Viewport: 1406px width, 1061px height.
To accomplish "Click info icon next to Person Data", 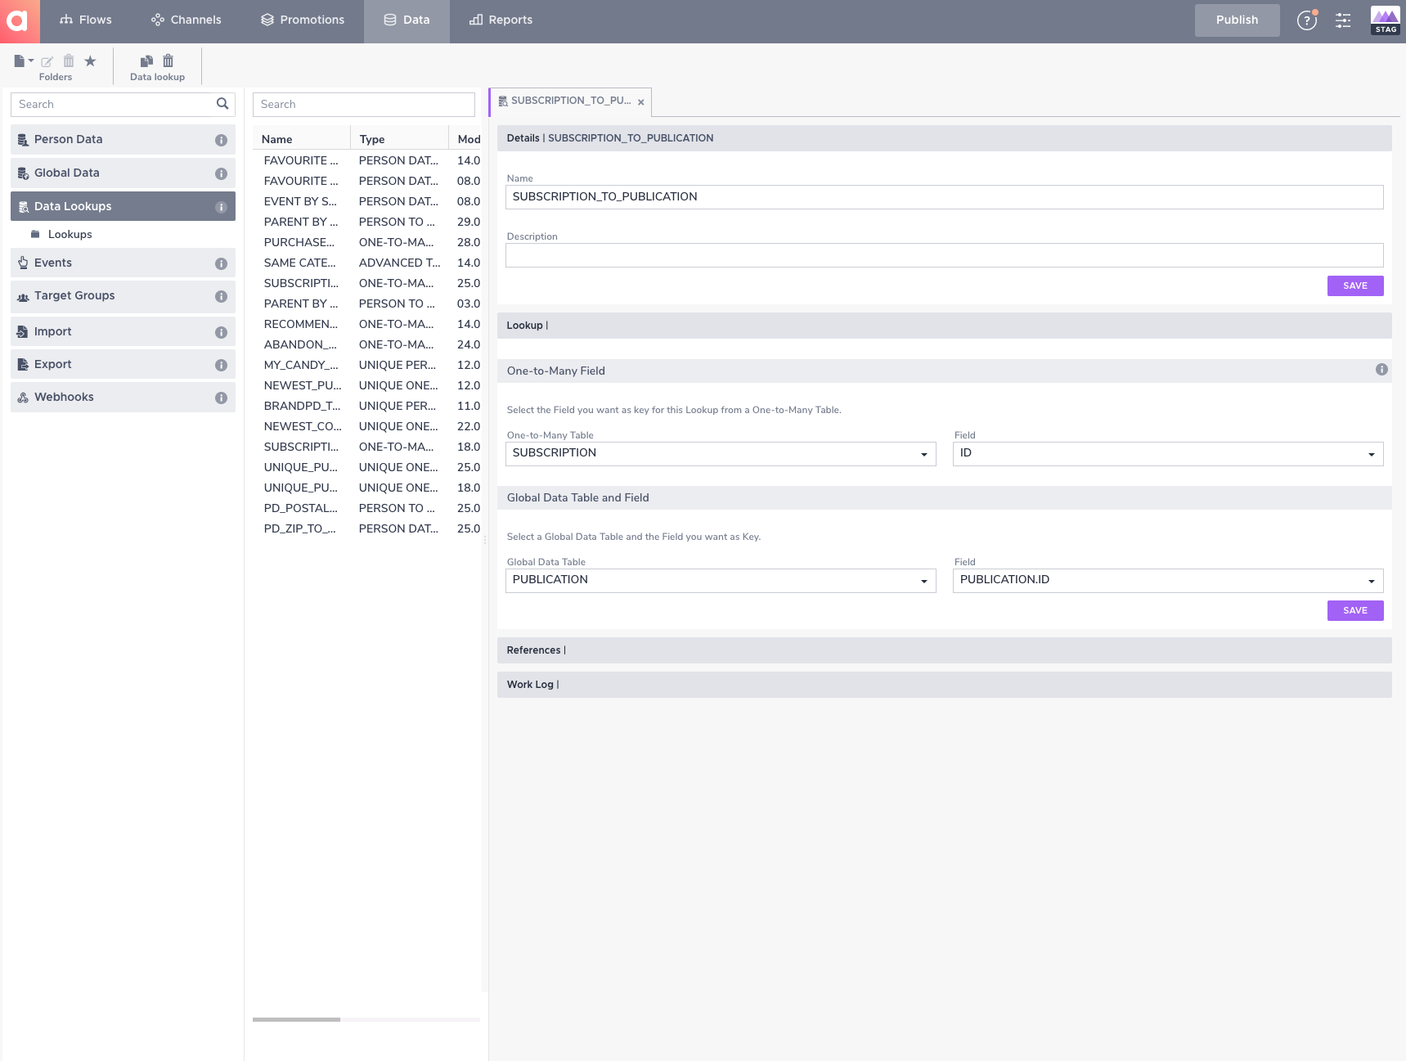I will (x=221, y=140).
